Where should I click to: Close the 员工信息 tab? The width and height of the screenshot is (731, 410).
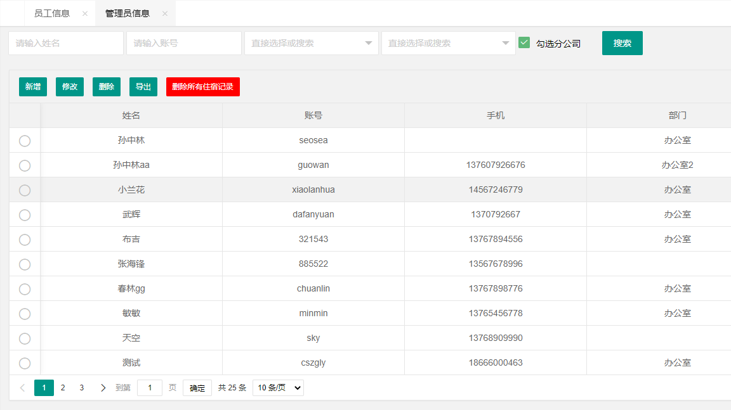click(85, 13)
